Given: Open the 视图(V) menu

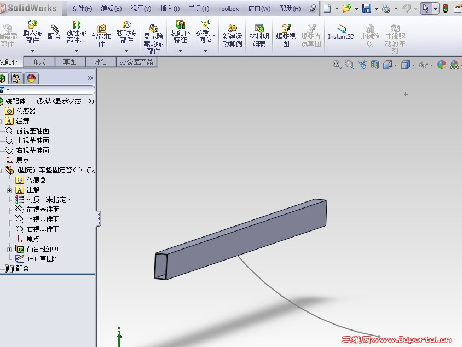Looking at the screenshot, I should 141,9.
